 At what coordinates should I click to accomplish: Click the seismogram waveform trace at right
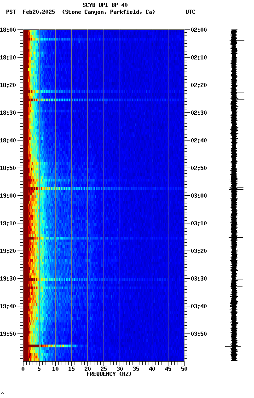click(x=234, y=195)
